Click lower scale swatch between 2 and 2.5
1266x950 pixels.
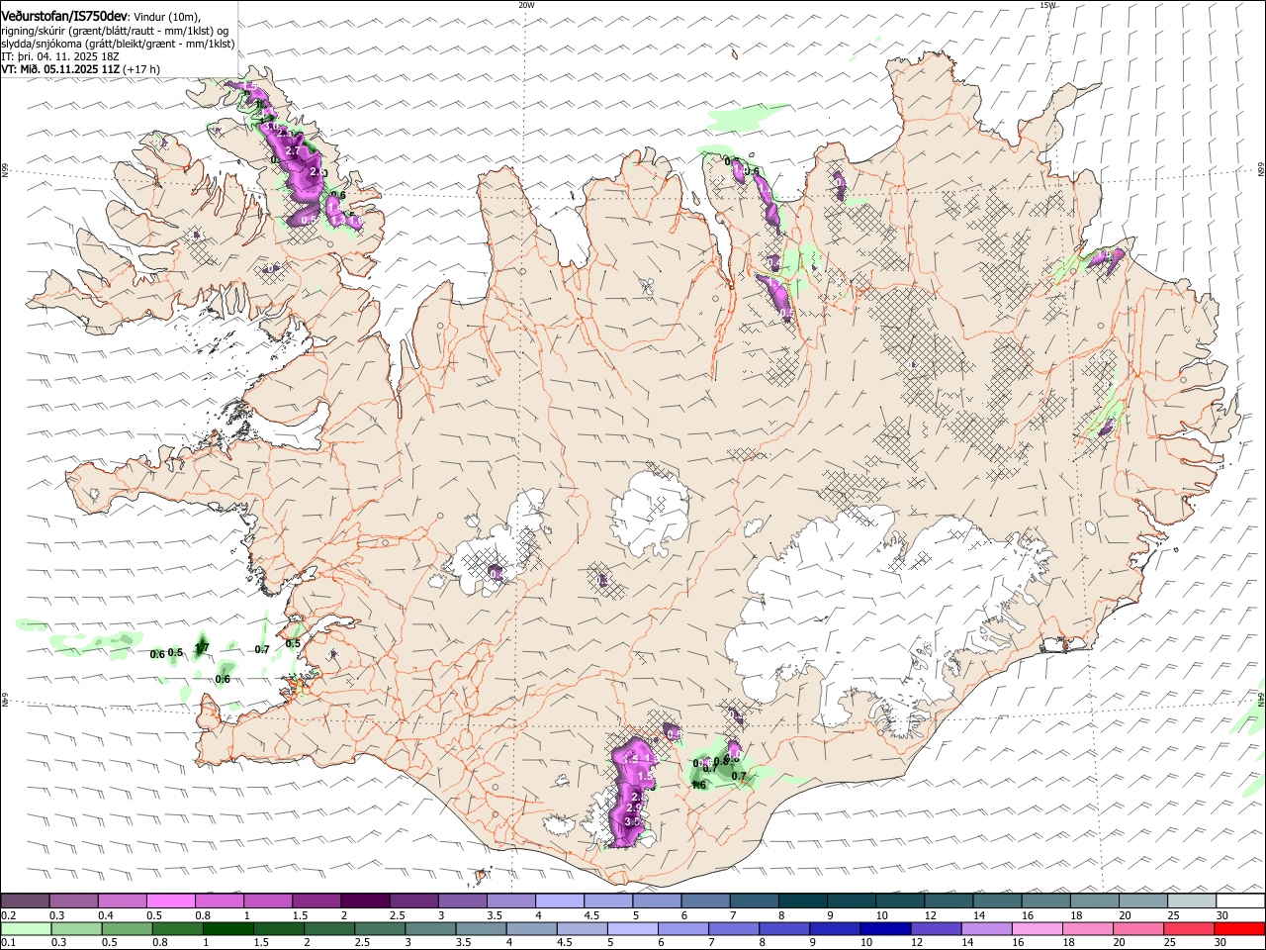[x=328, y=928]
